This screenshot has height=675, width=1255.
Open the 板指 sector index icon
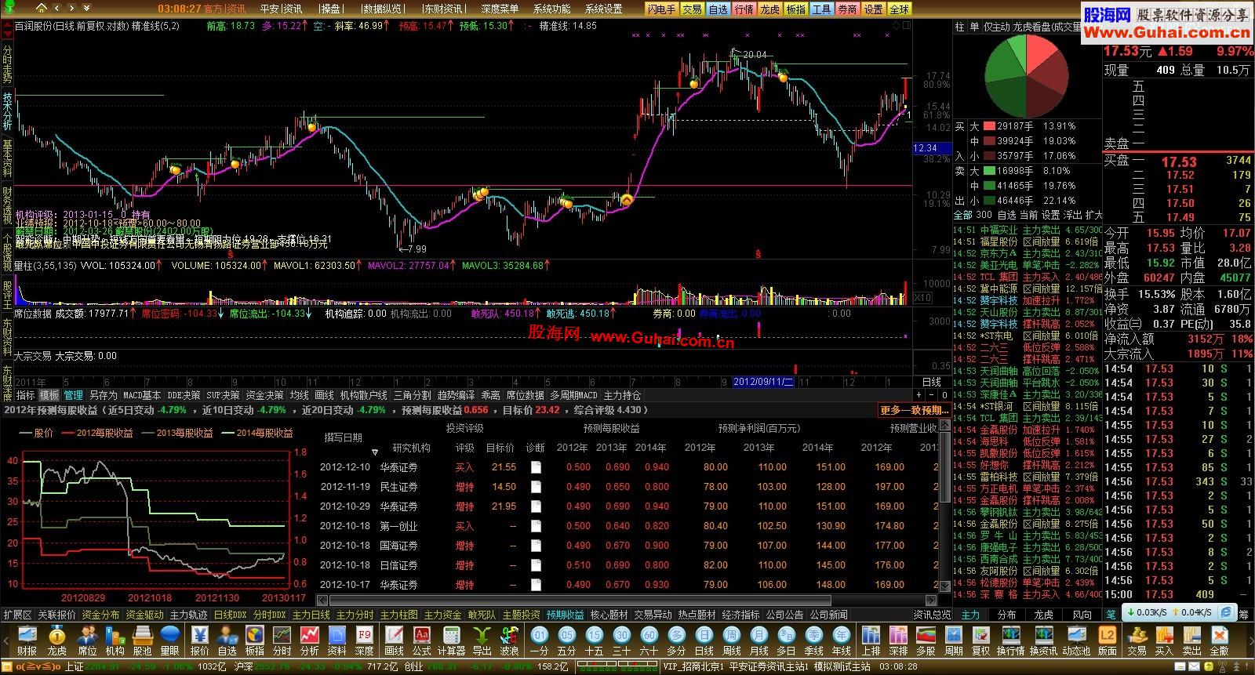[254, 641]
